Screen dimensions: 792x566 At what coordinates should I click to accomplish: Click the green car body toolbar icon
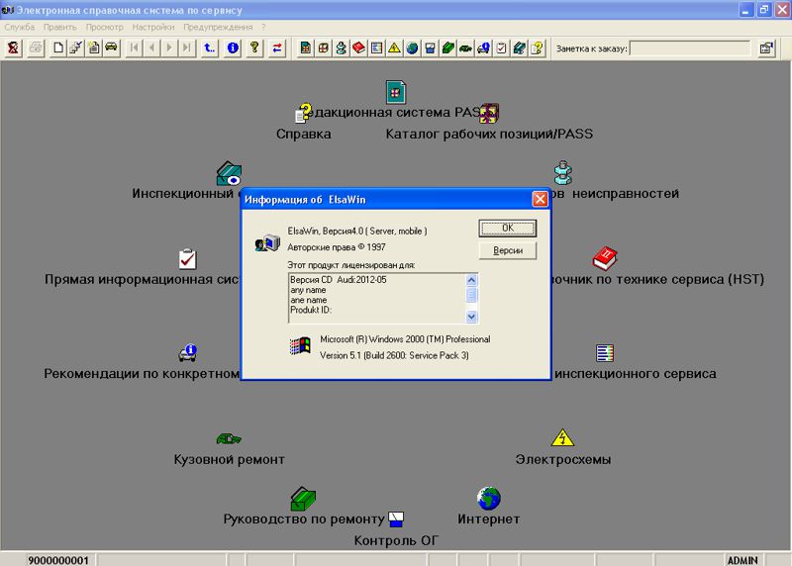465,47
